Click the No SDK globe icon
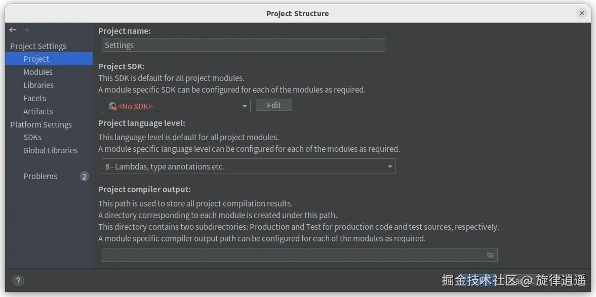 [112, 106]
